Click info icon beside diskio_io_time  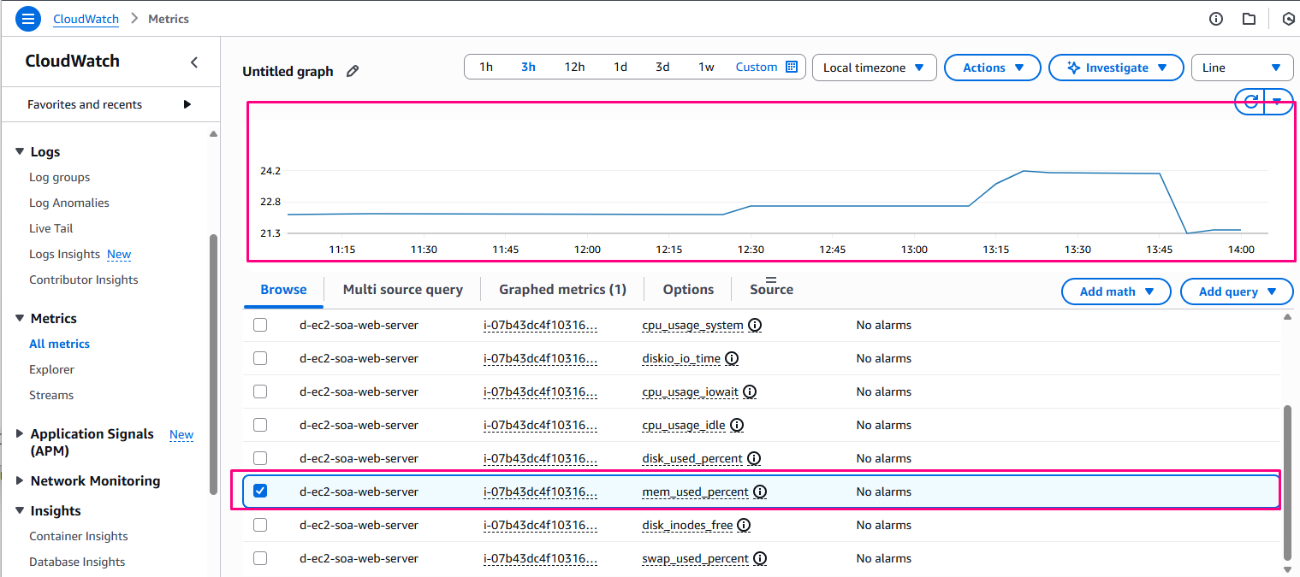click(732, 359)
